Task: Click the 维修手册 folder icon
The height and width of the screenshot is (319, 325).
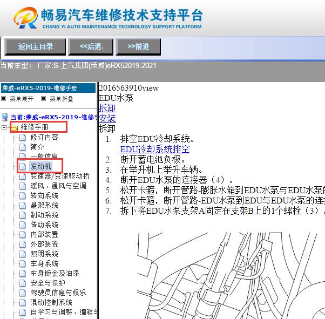Action: pyautogui.click(x=14, y=128)
